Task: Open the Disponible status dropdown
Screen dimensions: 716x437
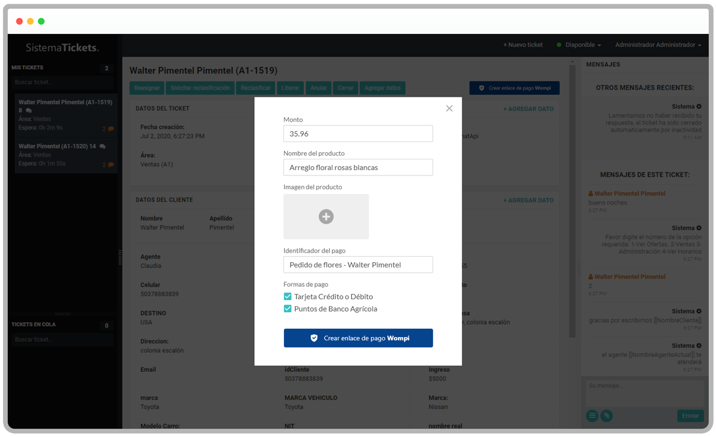Action: [x=579, y=45]
